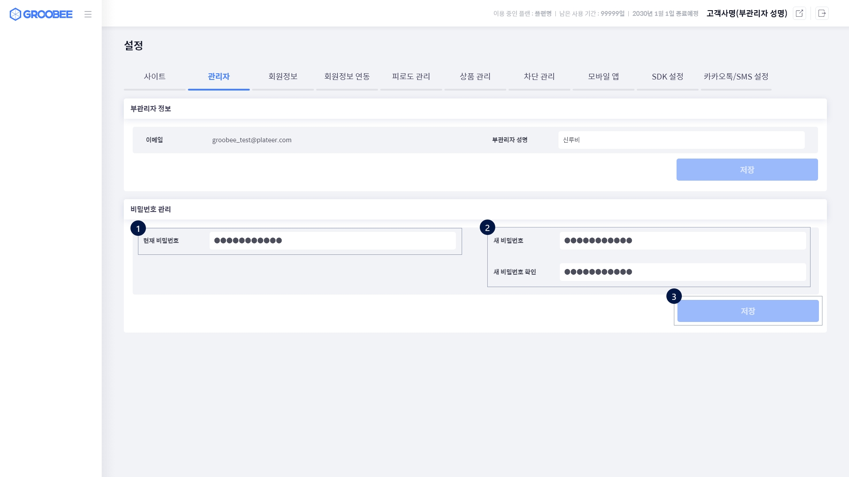Switch to the SDK 설정 tab
Screen dimensions: 849x477
[x=667, y=76]
